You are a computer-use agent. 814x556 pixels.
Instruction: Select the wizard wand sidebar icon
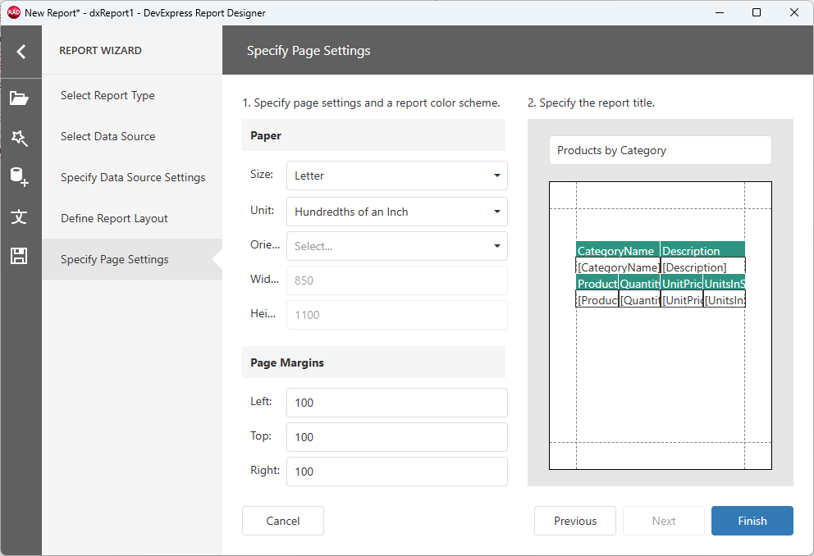19,138
